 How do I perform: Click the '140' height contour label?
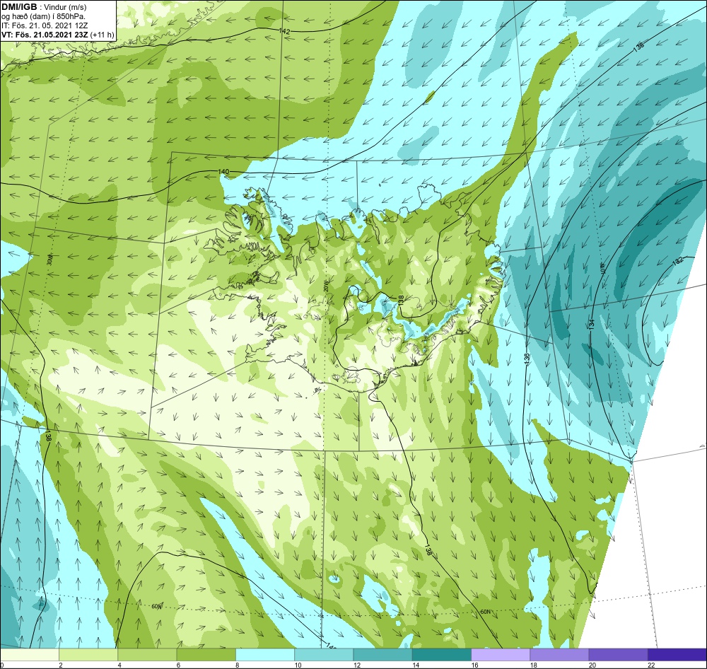[x=223, y=172]
